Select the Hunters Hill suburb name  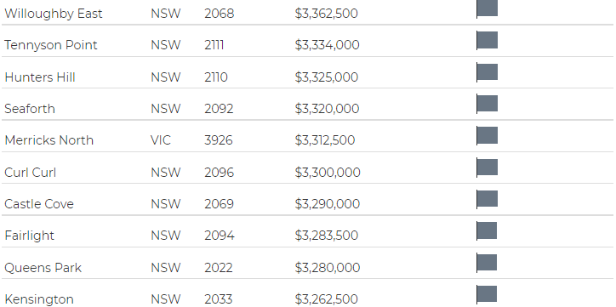40,77
